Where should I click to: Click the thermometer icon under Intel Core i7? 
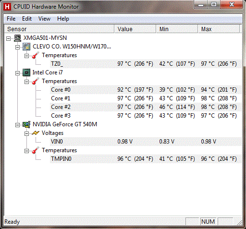coord(36,81)
